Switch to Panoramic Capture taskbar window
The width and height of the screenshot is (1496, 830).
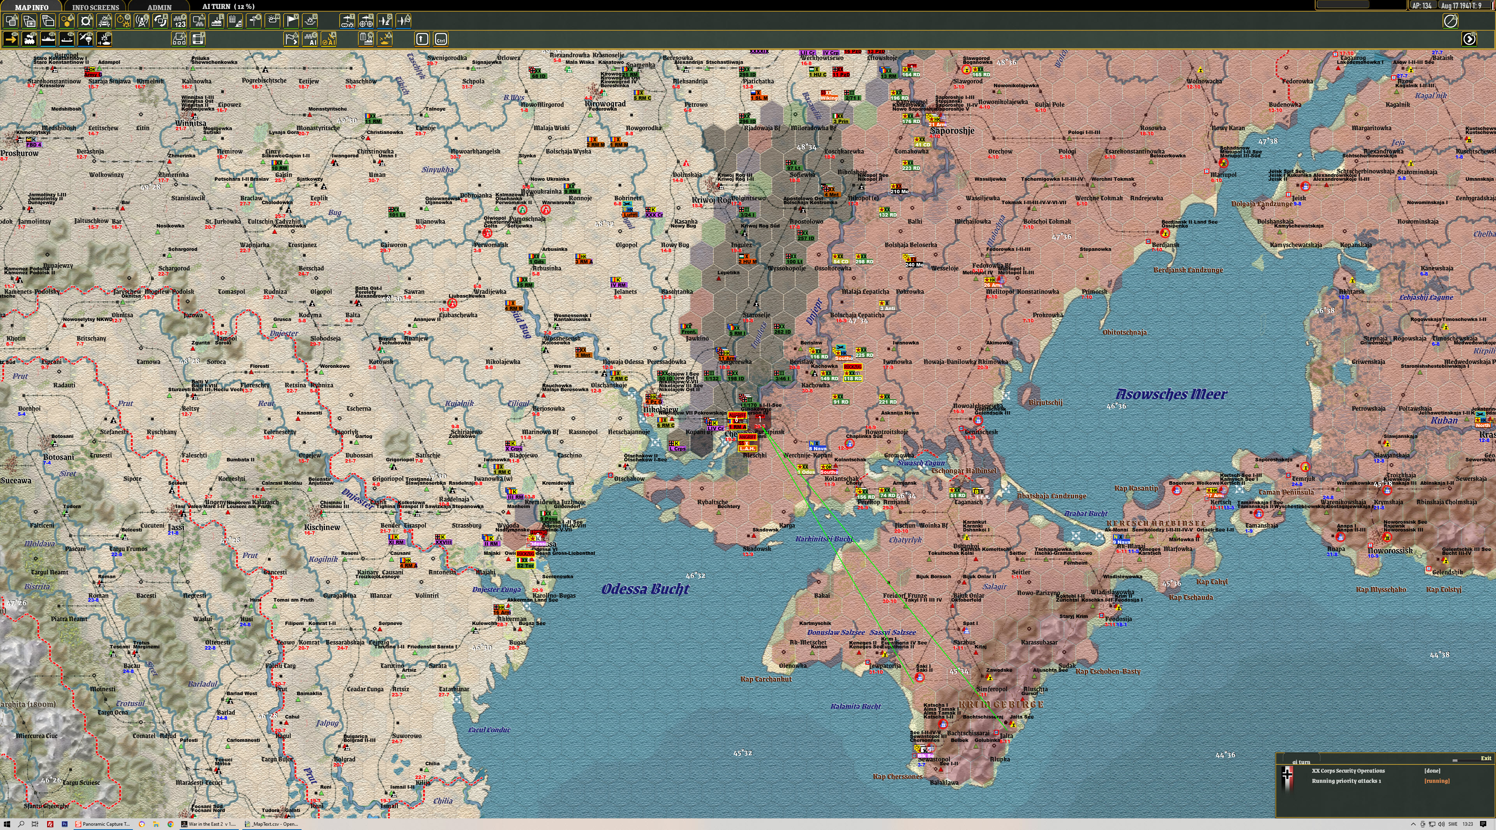point(103,824)
